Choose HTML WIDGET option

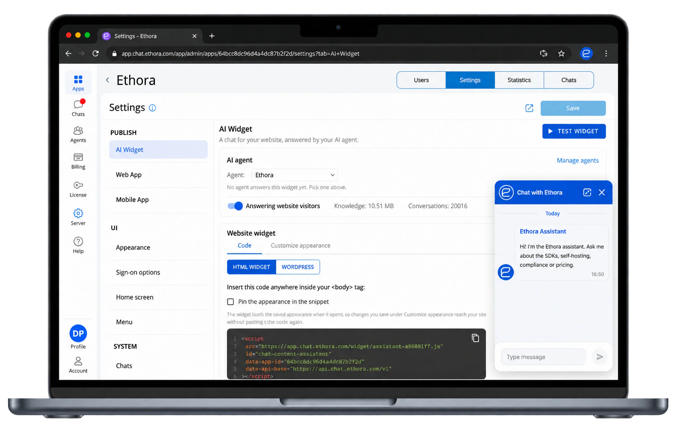tap(251, 267)
